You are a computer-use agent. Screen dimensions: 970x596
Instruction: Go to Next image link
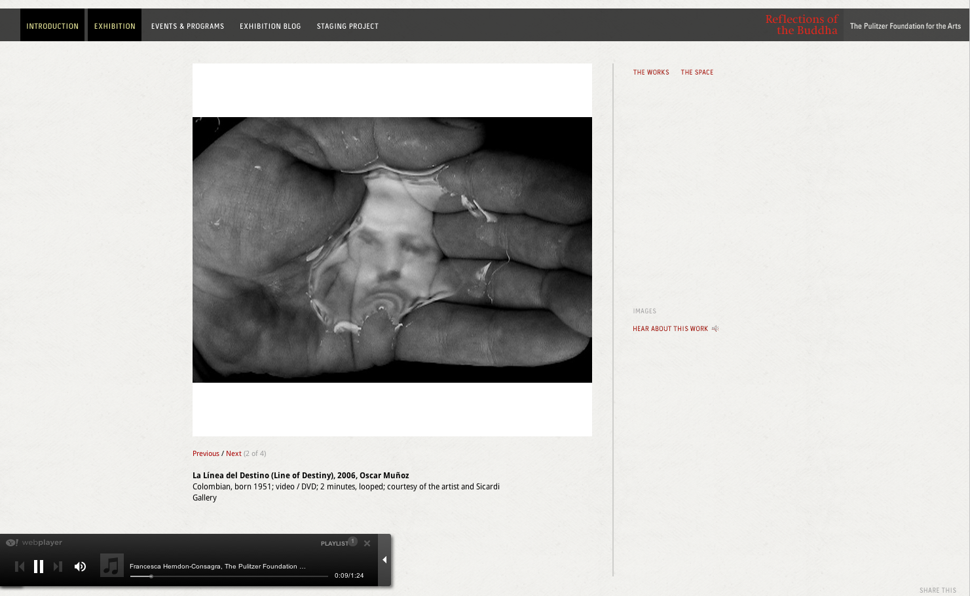pos(233,453)
